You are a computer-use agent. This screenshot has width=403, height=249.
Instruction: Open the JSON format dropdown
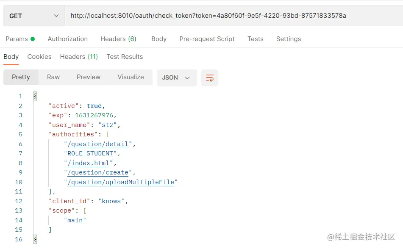click(x=177, y=77)
